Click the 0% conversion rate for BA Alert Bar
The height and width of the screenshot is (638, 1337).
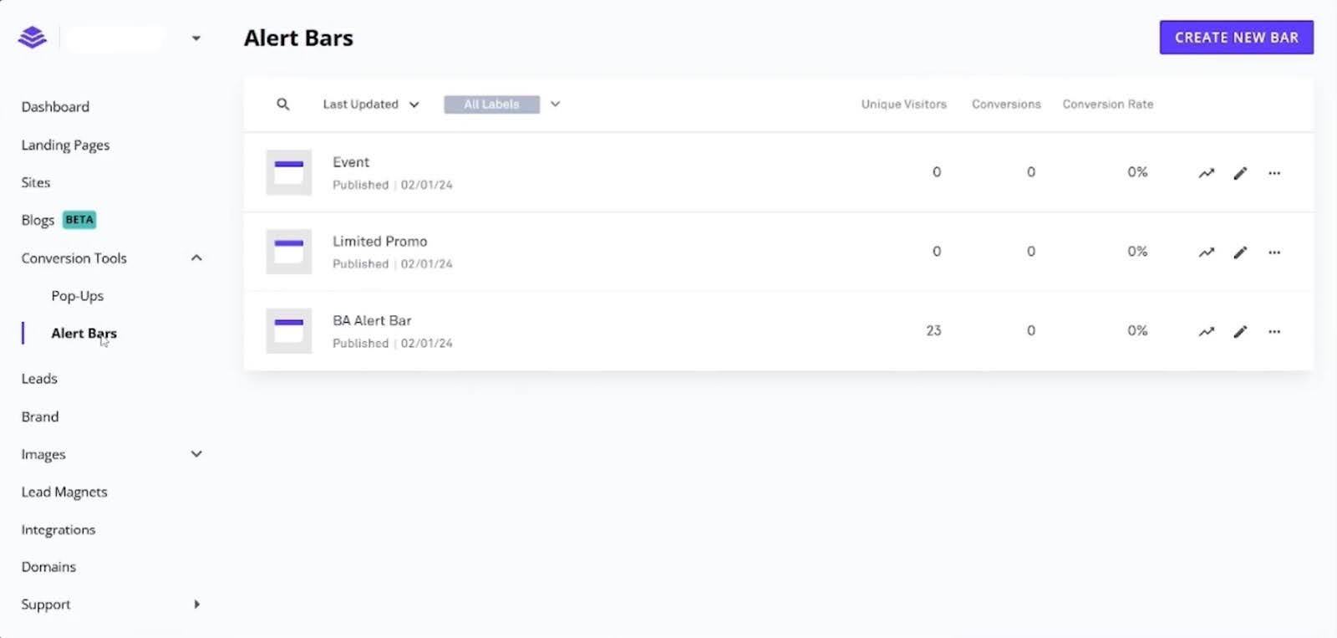pyautogui.click(x=1137, y=331)
